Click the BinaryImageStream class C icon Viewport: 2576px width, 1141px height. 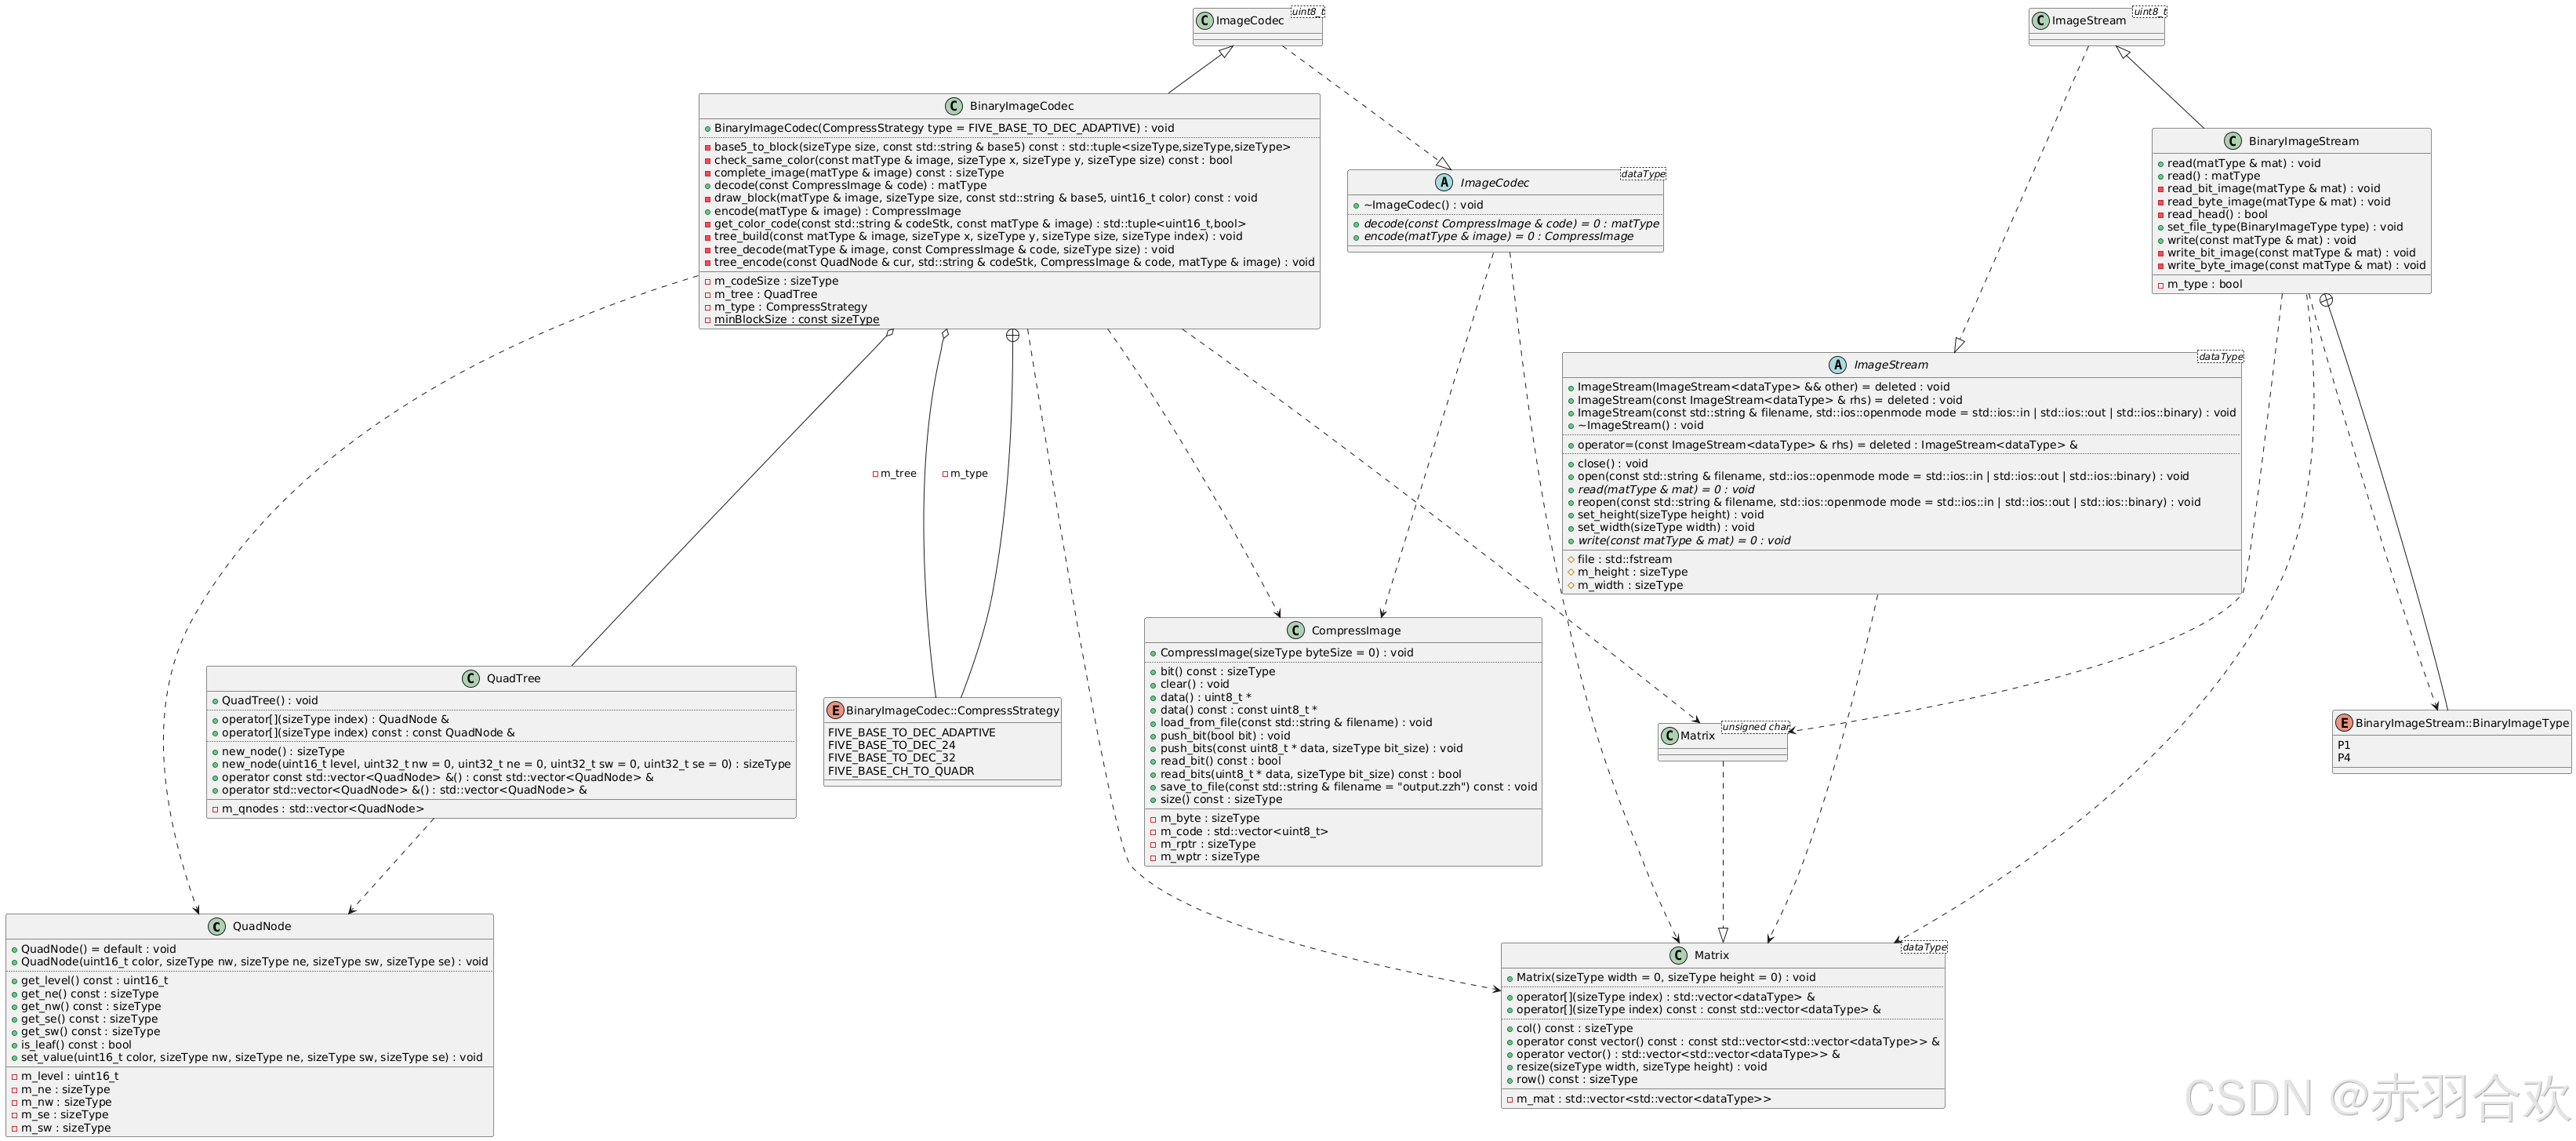[2233, 141]
